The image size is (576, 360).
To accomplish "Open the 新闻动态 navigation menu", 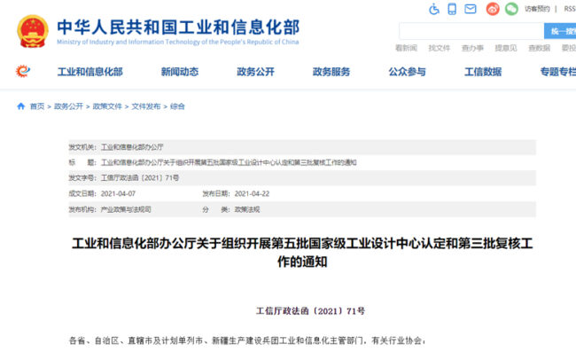I will (x=180, y=72).
